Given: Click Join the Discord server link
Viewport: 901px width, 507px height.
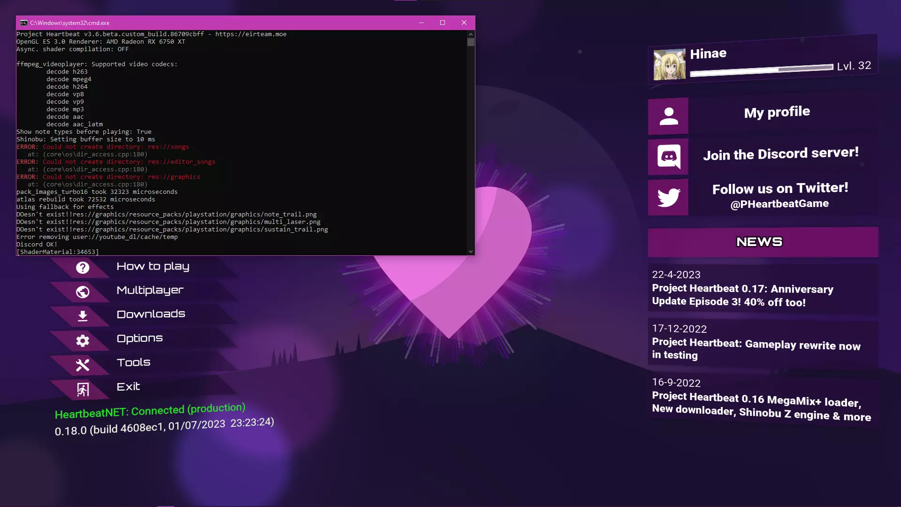Looking at the screenshot, I should pyautogui.click(x=780, y=154).
